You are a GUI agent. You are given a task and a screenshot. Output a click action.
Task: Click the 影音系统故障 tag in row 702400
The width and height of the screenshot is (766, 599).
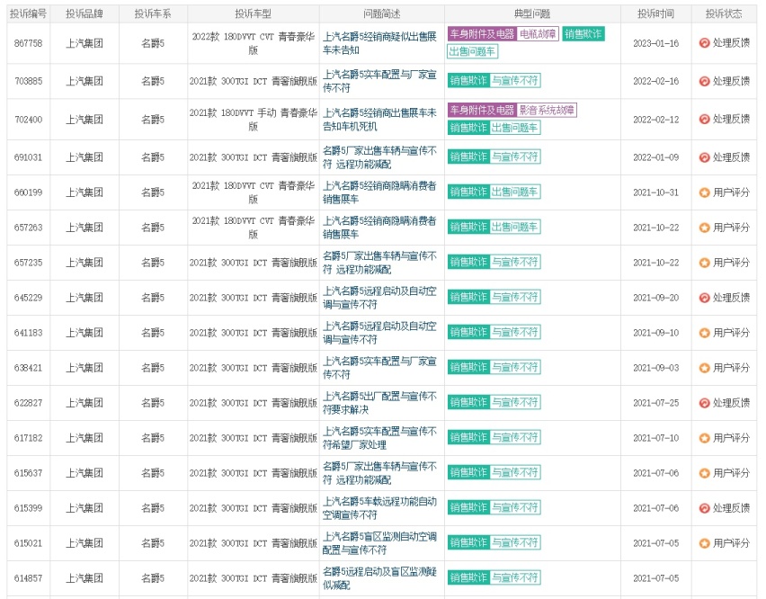coord(547,110)
